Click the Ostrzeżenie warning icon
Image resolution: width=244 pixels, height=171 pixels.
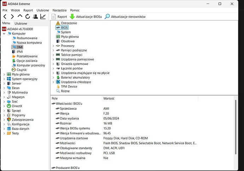click(x=58, y=23)
